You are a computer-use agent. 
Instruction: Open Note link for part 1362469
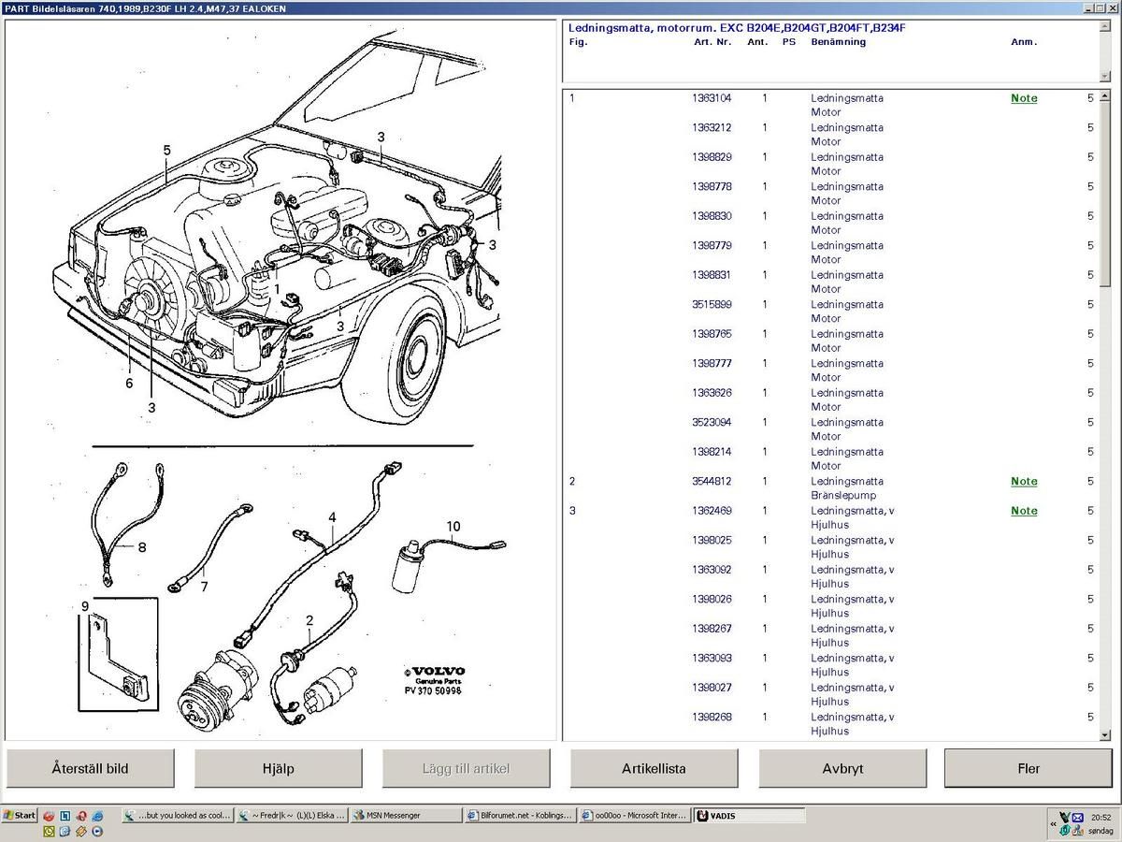pyautogui.click(x=1024, y=511)
